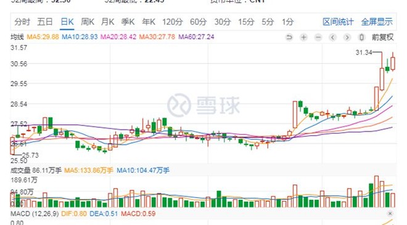This screenshot has height=225, width=407.
Task: Select the 五日 tab
Action: 45,22
